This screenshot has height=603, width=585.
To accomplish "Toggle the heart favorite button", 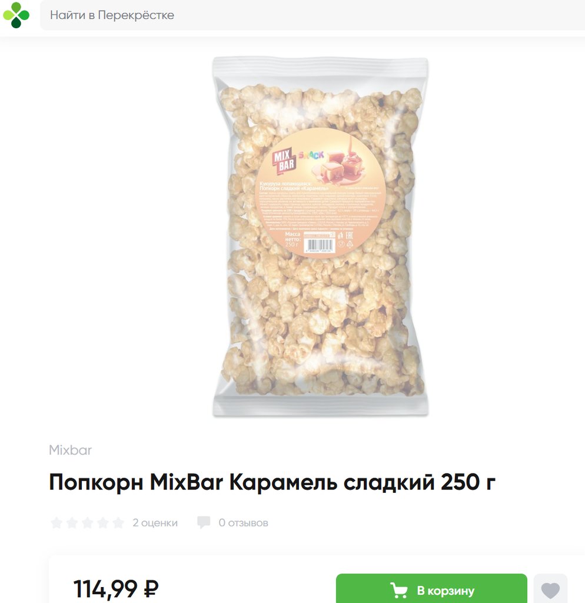I will (550, 589).
